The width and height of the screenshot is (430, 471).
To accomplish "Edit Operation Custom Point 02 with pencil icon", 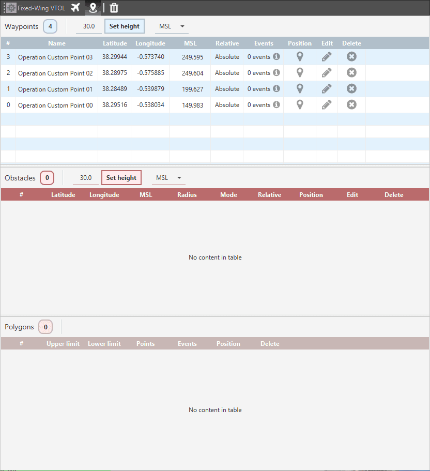I will point(327,73).
